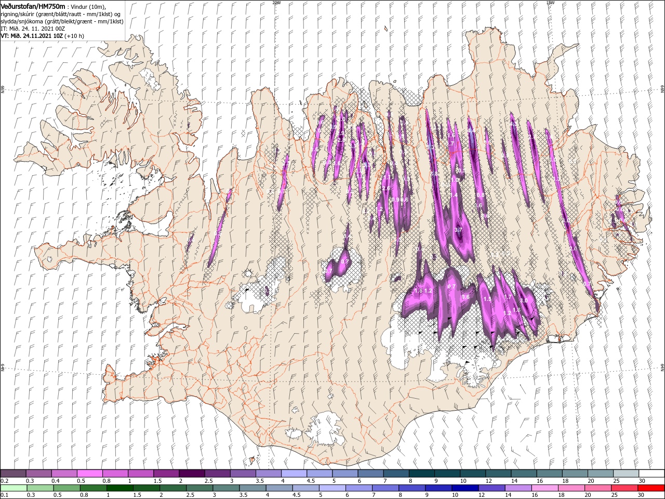Click the 1.5 precipitation value over the glacier area
Screen dimensions: 665x499
coord(487,299)
